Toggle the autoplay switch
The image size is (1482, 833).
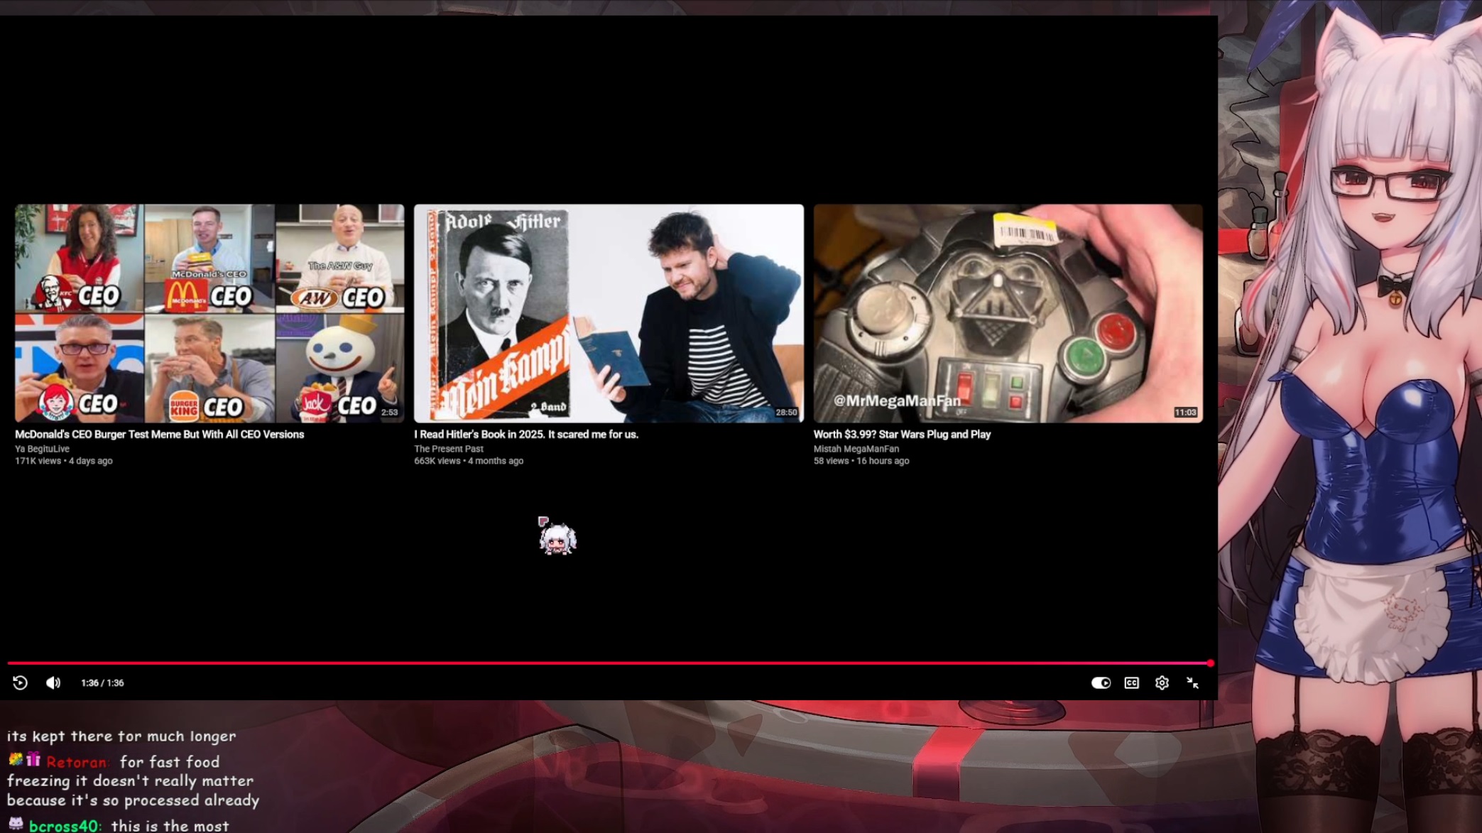(1101, 682)
